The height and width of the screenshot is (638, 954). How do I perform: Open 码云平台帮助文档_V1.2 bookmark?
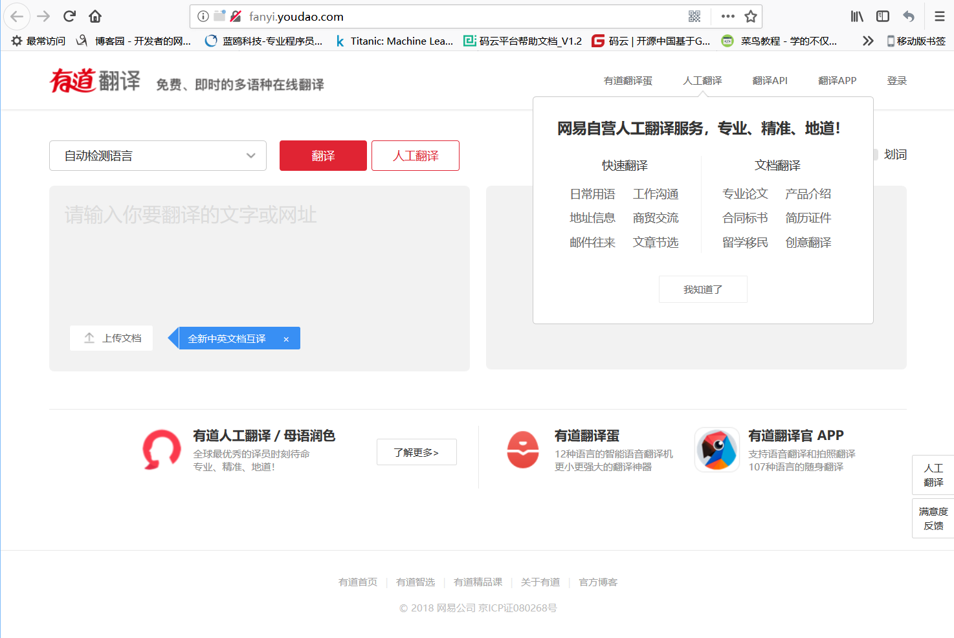[x=523, y=41]
